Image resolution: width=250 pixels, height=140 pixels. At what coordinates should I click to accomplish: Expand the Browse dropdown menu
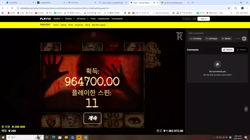coord(70,19)
